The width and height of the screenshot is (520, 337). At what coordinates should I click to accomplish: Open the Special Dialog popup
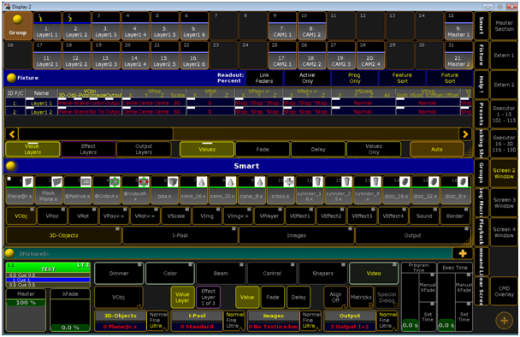387,297
